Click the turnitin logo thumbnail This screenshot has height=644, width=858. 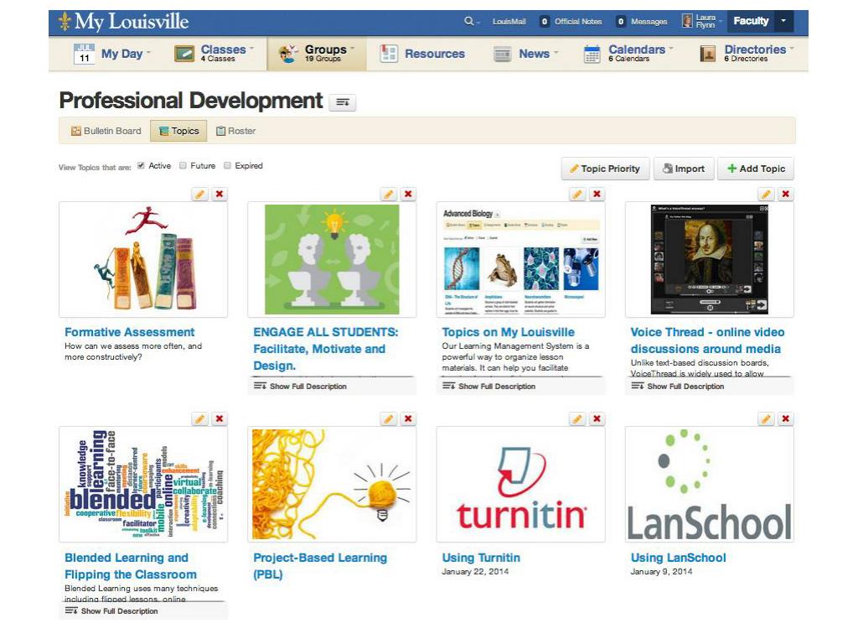521,485
